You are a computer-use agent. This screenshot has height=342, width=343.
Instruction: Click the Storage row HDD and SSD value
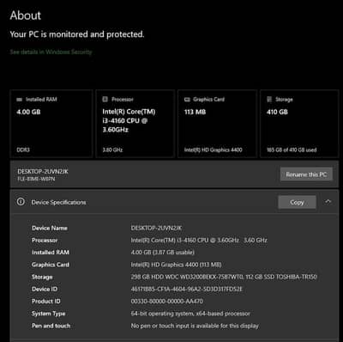224,277
